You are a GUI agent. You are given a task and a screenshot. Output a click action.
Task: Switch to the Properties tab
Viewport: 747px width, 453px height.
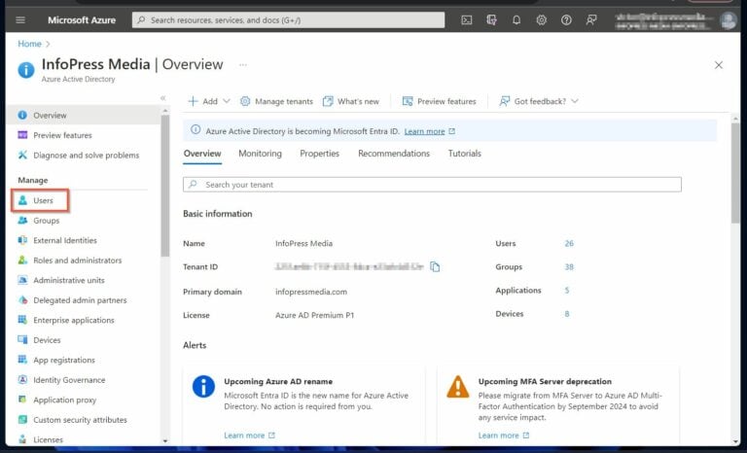click(x=320, y=154)
